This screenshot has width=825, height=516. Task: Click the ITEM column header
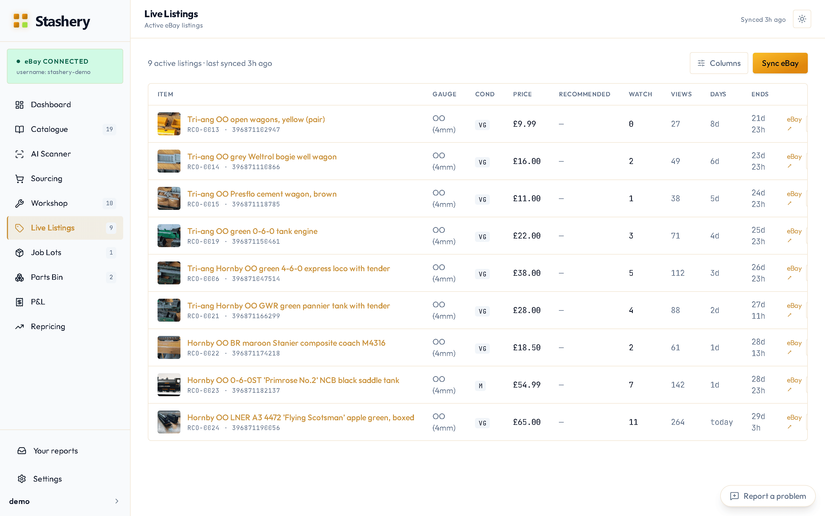point(165,94)
